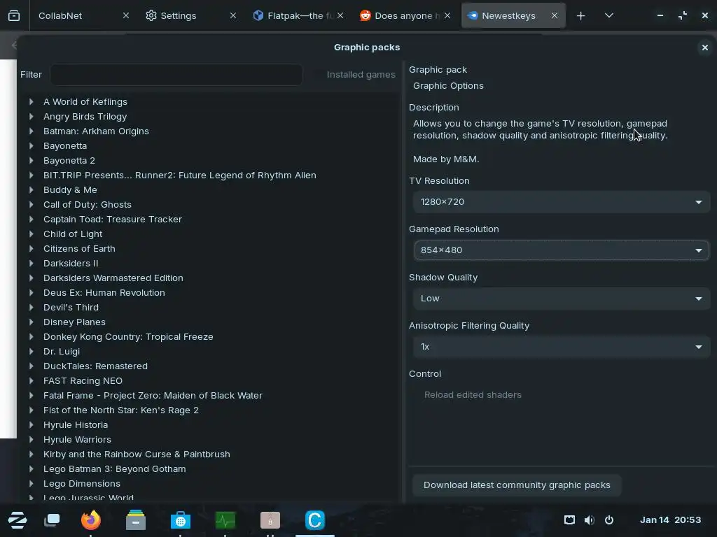Expand the Angry Birds Trilogy entry
The height and width of the screenshot is (537, 717).
31,117
